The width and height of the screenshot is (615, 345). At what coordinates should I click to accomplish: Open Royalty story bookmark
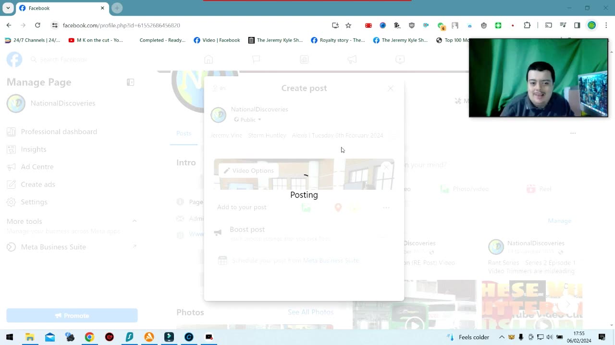(x=338, y=40)
